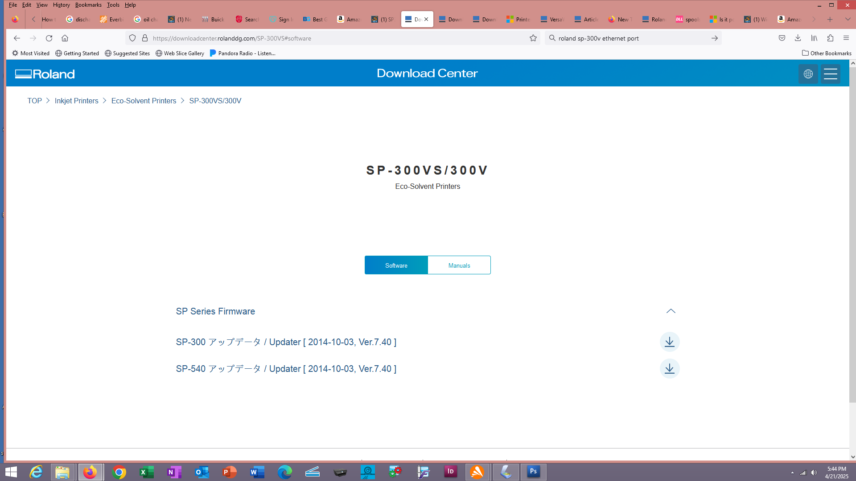Open a new tab with plus button
Screen dimensions: 856x481
point(830,20)
